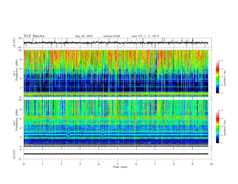
Task: Click the ch.1 colorbar 'log(PSD)' label
Action: pos(225,78)
